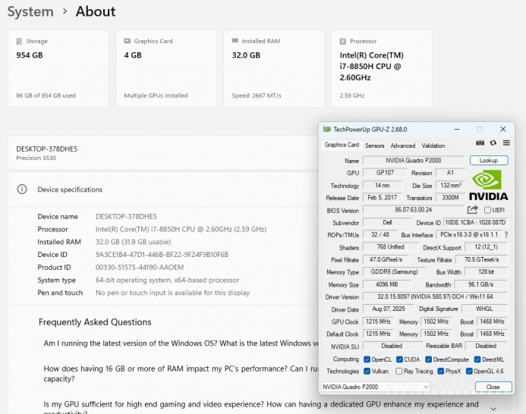The height and width of the screenshot is (414, 526).
Task: Toggle the PhysX checkbox
Action: click(441, 371)
